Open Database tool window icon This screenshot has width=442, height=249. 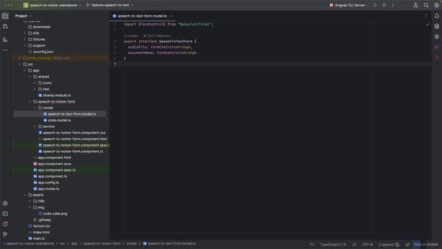coord(436,26)
